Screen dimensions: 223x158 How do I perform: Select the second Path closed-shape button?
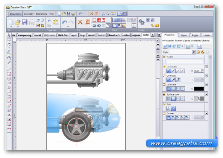173,109
